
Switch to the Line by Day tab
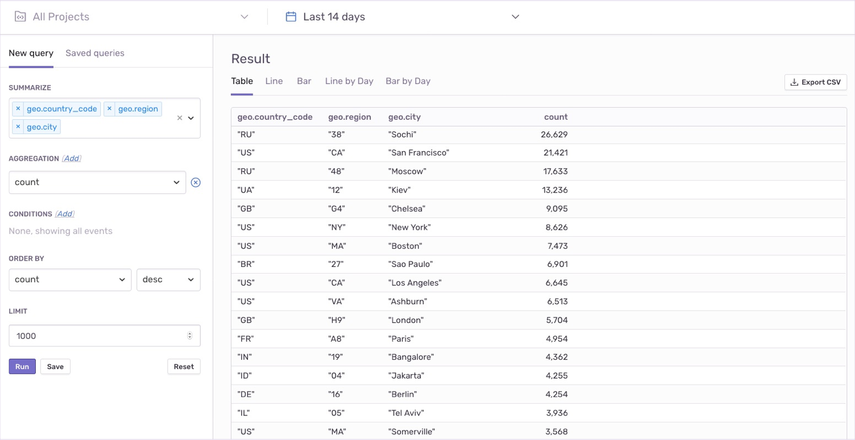[x=349, y=81]
